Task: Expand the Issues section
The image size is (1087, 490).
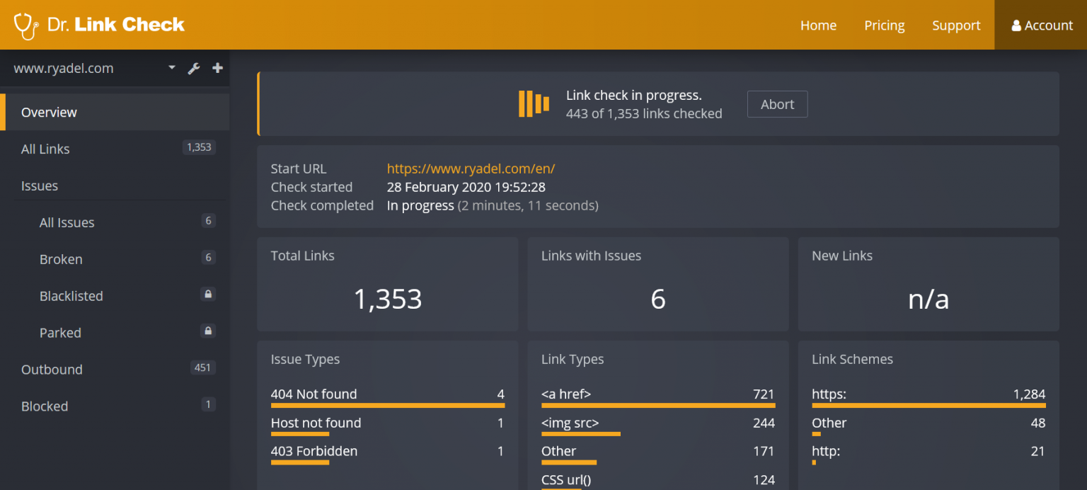Action: coord(39,186)
